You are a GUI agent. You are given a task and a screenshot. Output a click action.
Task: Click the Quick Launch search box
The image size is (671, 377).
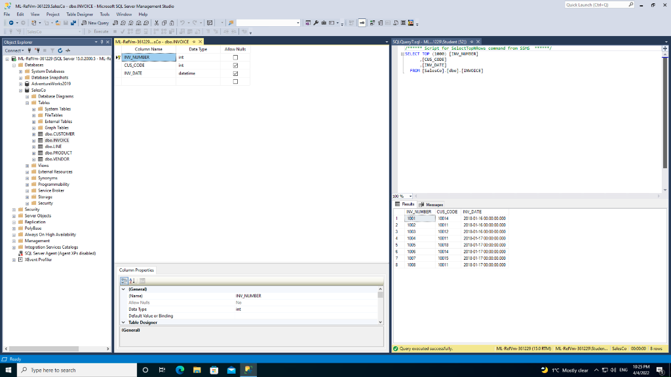(x=599, y=5)
